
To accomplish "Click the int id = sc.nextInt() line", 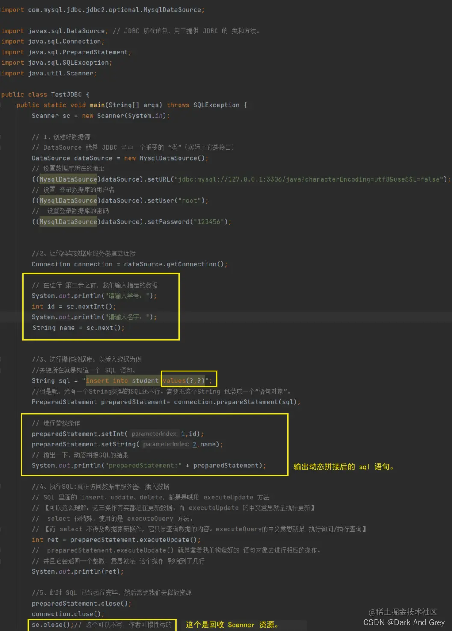I will coord(74,307).
